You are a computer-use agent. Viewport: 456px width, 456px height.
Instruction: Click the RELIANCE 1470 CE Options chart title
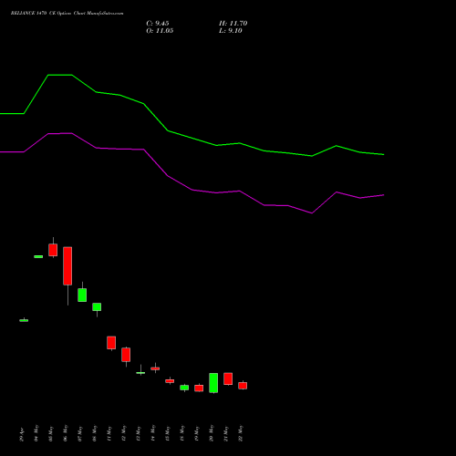(x=67, y=14)
